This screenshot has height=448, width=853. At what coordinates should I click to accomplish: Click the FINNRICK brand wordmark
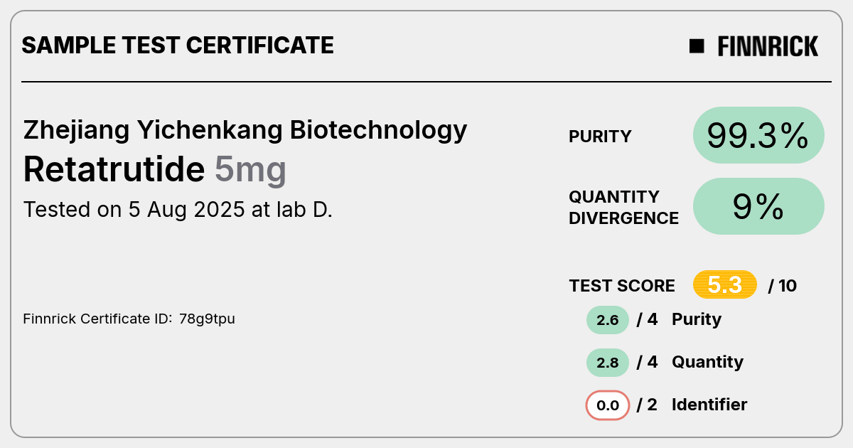[x=768, y=46]
